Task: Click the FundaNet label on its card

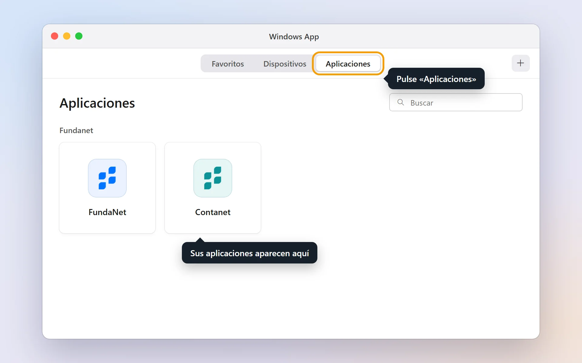Action: pyautogui.click(x=107, y=212)
